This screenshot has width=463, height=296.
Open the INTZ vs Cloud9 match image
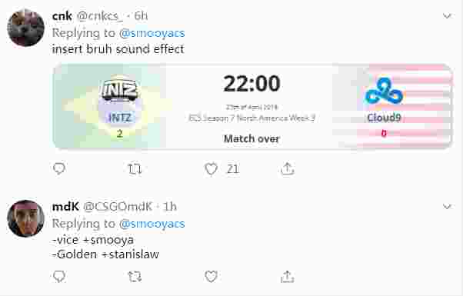tap(252, 106)
